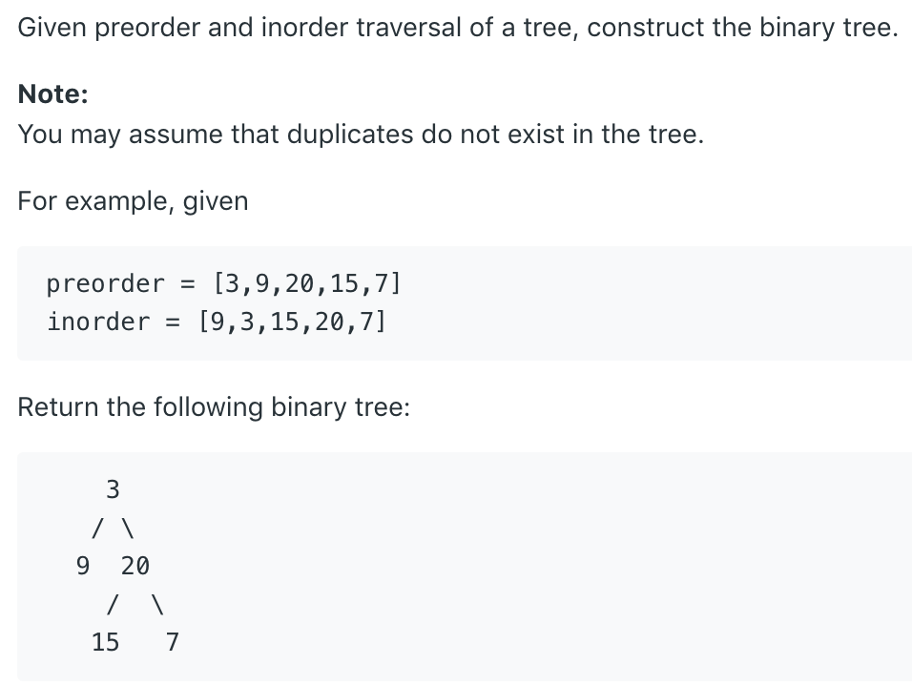Click the sentence about constructing the binary tree
This screenshot has width=912, height=685.
point(458,28)
